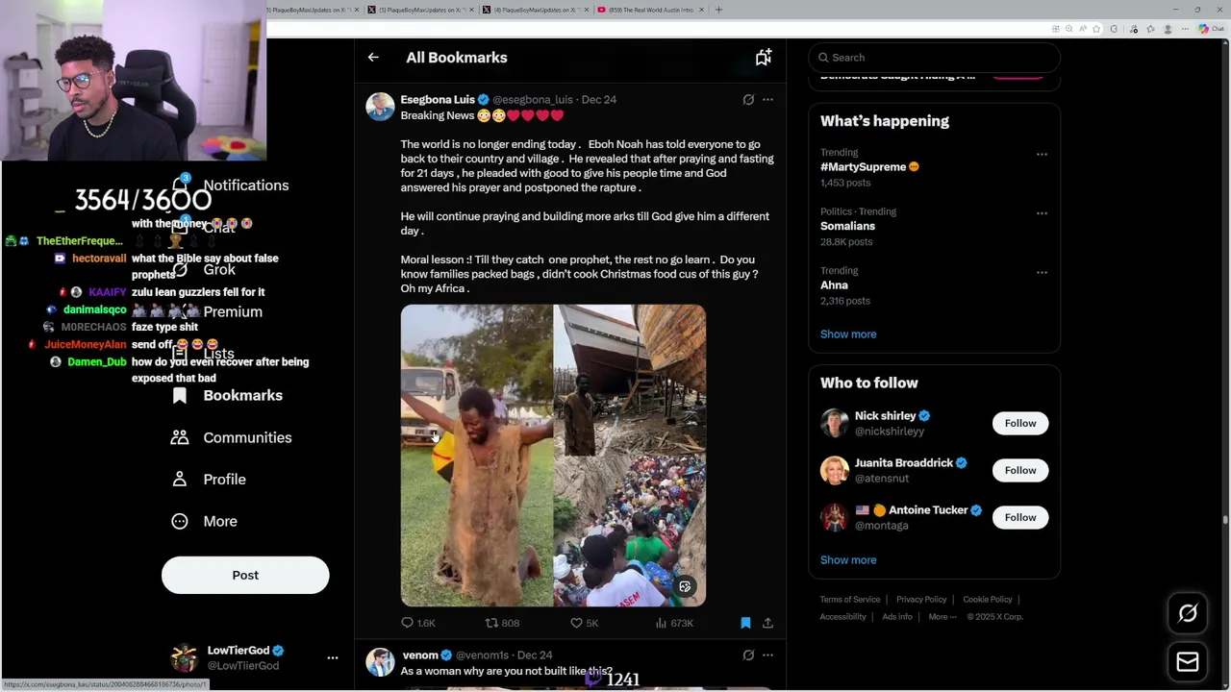Open the Ahna trend
1231x692 pixels.
point(834,285)
